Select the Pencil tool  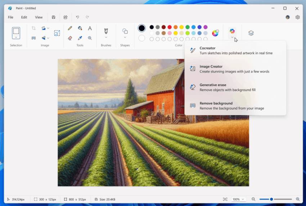(x=70, y=28)
